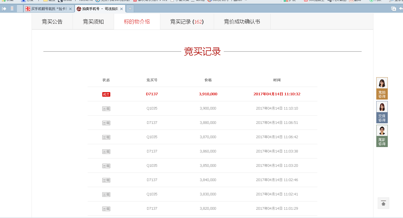
Task: Click the winning bid price 3,910,000
Action: pyautogui.click(x=208, y=94)
